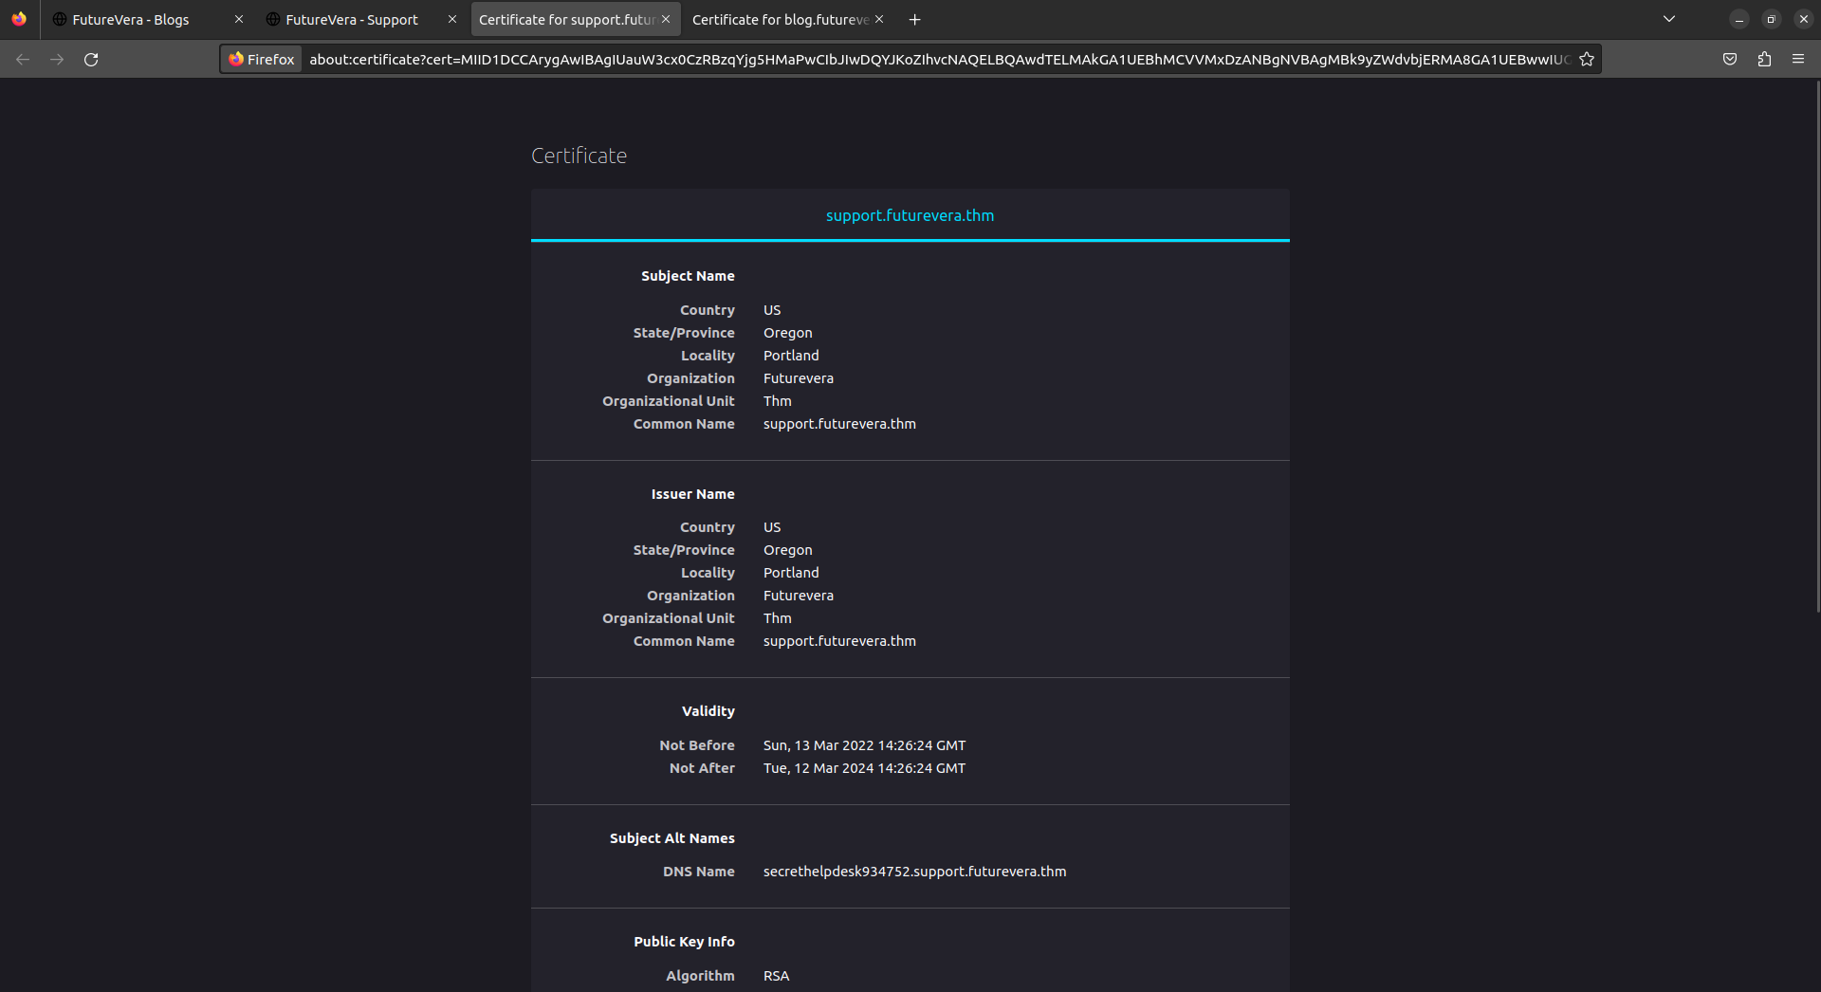This screenshot has height=992, width=1821.
Task: Open the Firefox hamburger application menu
Action: [1798, 60]
